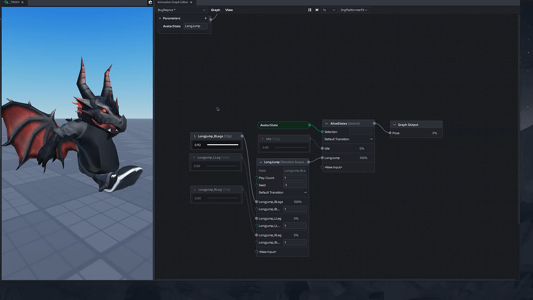Click the AliveStates LongJump input pin
This screenshot has width=533, height=300.
click(x=322, y=158)
